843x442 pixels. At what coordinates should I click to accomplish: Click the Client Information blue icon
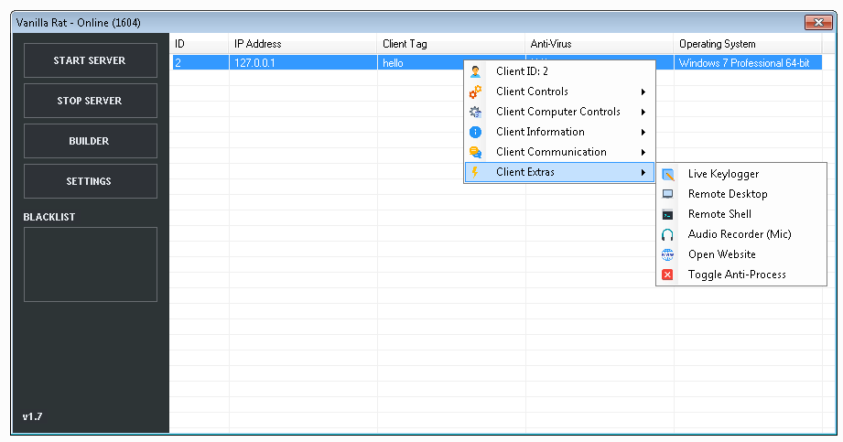[x=475, y=132]
